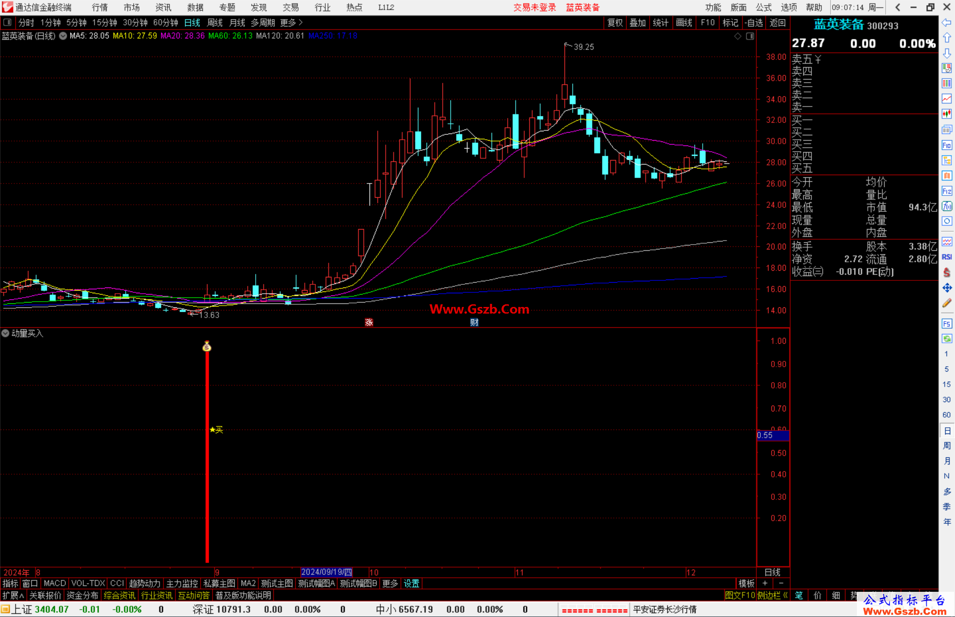Screen dimensions: 955x617
Task: Open the 周一 calendar dropdown
Action: coord(875,8)
